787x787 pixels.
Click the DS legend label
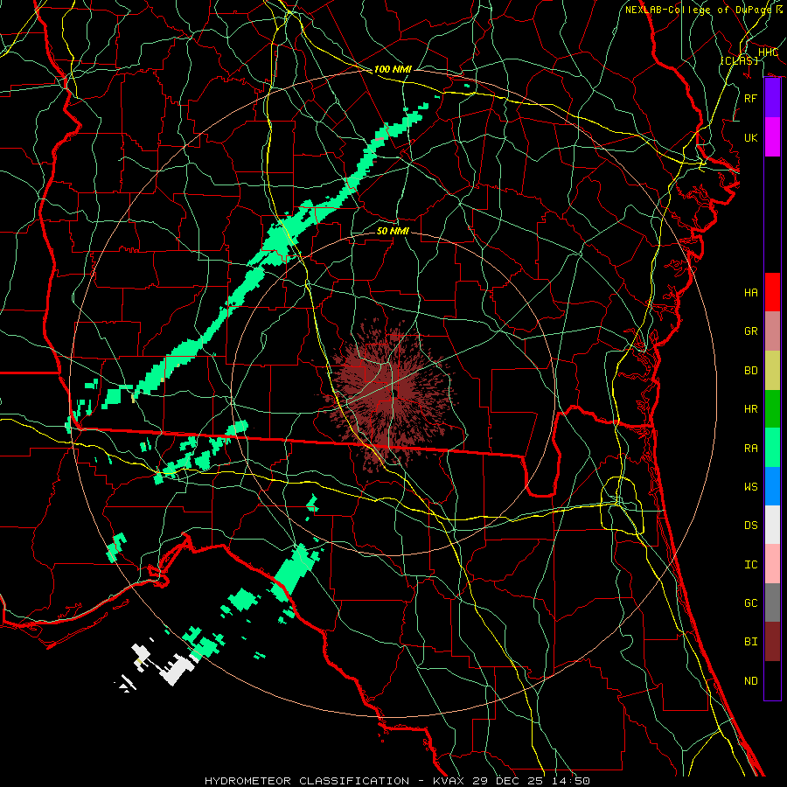click(x=751, y=526)
